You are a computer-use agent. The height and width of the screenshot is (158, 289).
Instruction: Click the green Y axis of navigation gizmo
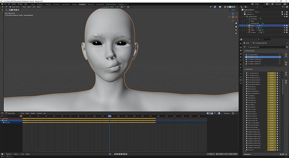tap(233, 17)
